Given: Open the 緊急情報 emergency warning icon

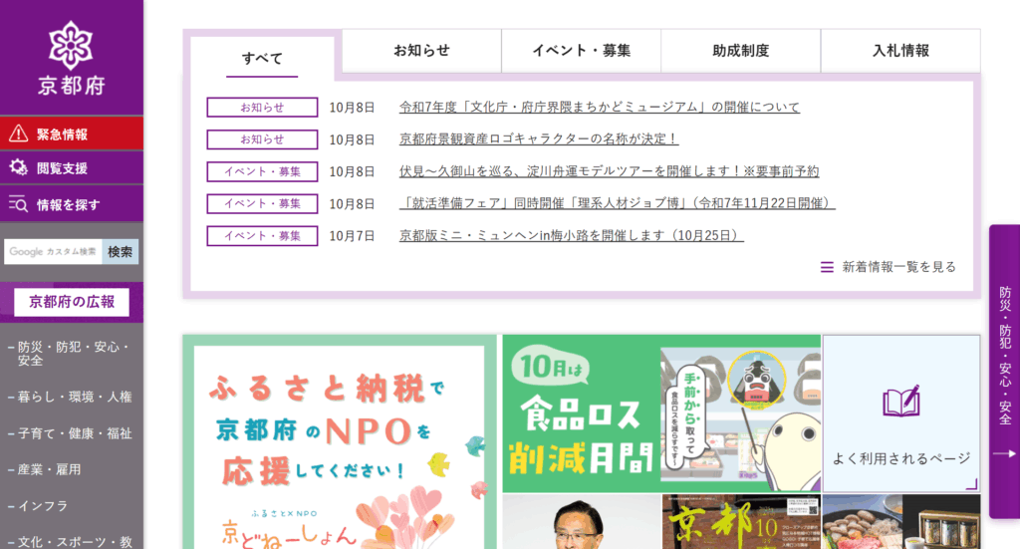Looking at the screenshot, I should click(x=18, y=135).
